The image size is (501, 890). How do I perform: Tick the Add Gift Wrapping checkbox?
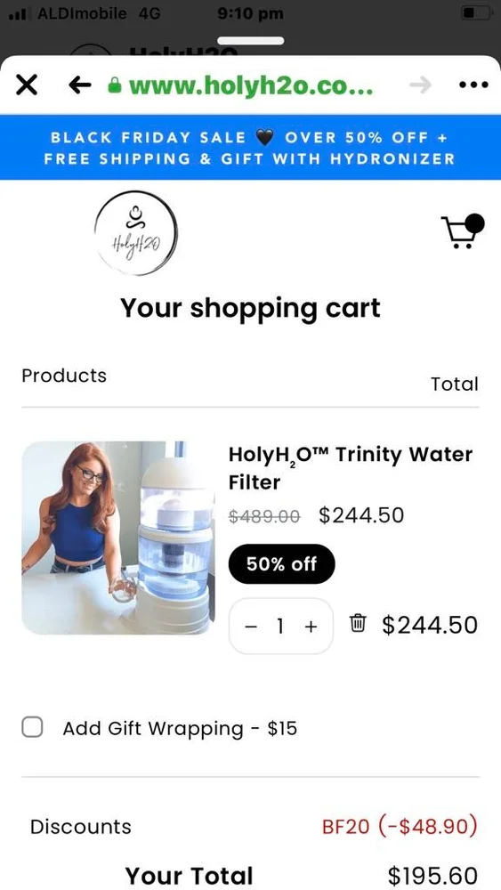32,727
